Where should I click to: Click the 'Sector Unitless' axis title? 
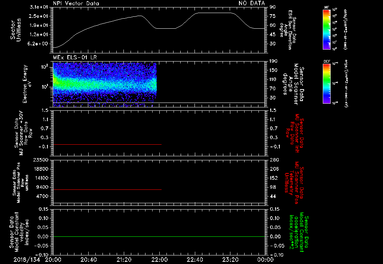(x=16, y=30)
